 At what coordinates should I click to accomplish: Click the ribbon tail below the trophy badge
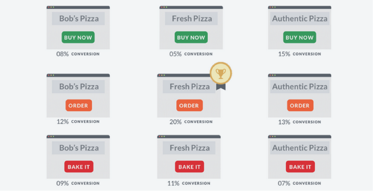[x=221, y=87]
